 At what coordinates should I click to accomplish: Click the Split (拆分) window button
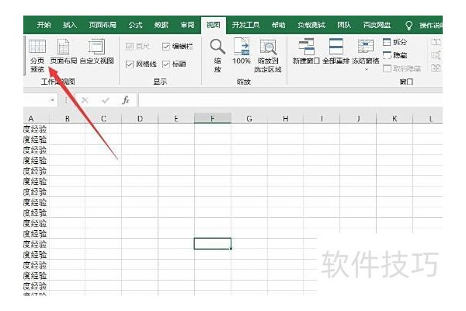tap(395, 42)
